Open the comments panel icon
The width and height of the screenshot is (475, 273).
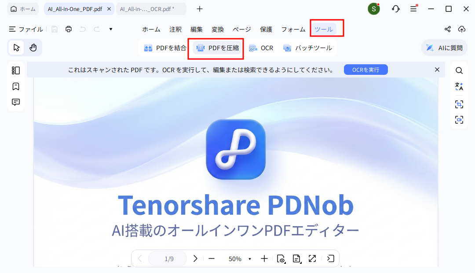tap(16, 102)
